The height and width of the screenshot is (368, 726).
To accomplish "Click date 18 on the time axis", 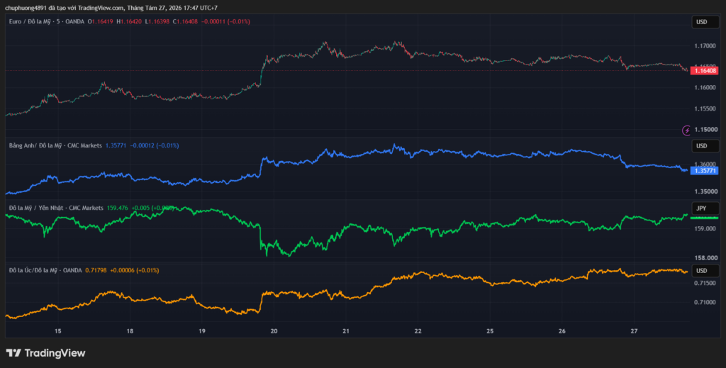I will tap(130, 331).
